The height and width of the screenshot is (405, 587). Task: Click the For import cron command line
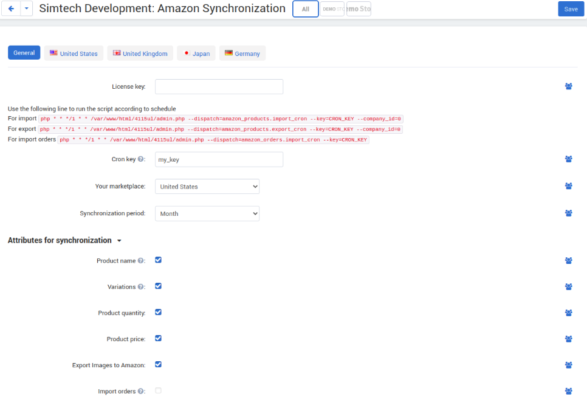(221, 119)
